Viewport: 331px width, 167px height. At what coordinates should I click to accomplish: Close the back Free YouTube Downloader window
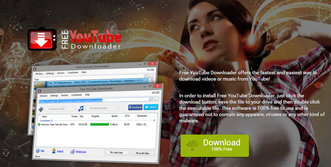[152, 63]
